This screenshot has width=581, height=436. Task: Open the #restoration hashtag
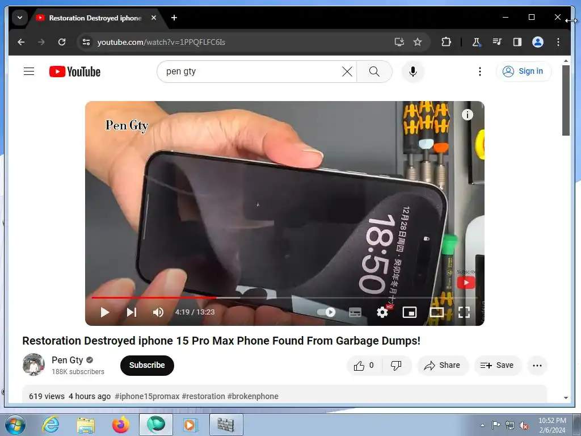pos(204,396)
